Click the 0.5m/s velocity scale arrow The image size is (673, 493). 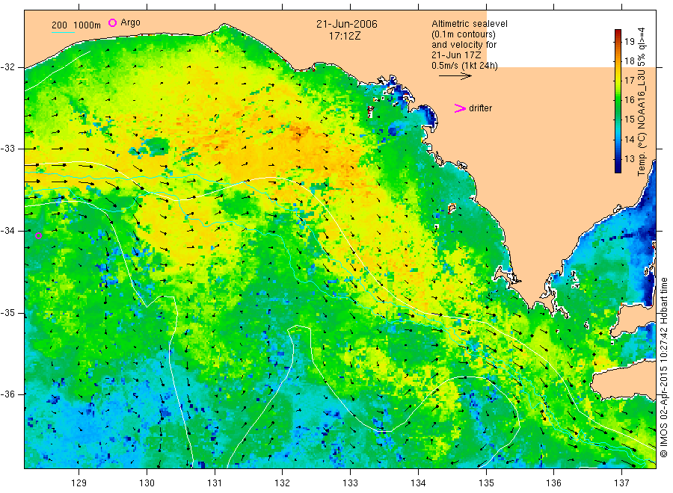455,76
